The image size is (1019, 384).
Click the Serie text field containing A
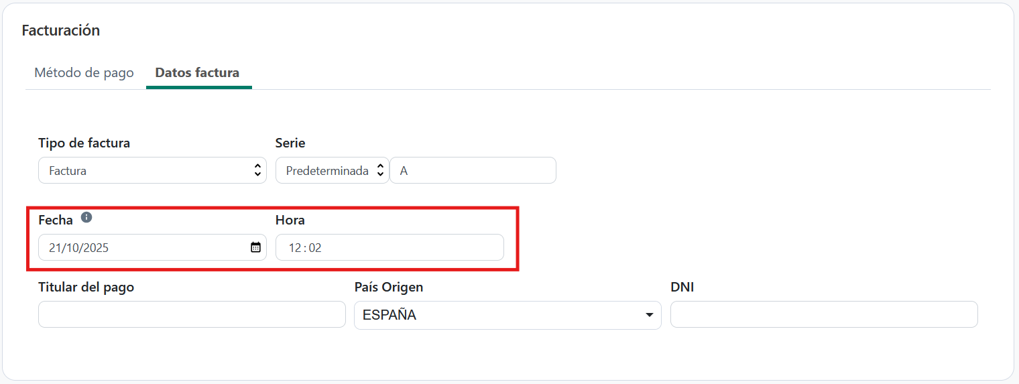point(473,170)
